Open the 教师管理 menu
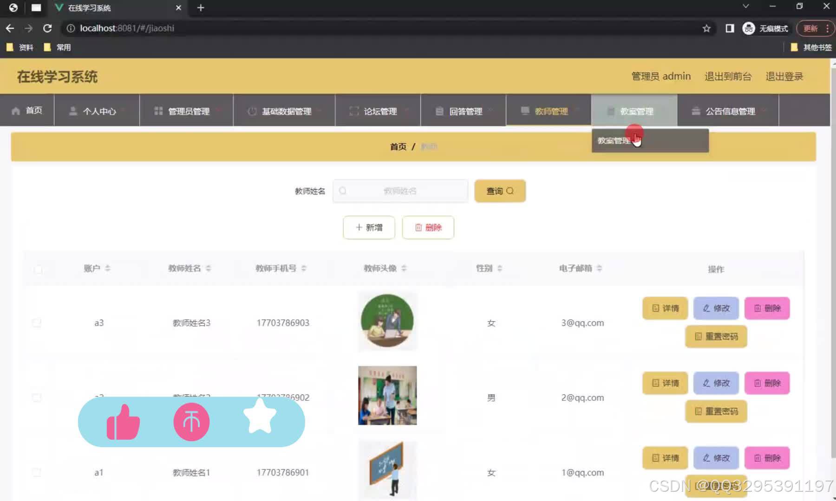 549,111
